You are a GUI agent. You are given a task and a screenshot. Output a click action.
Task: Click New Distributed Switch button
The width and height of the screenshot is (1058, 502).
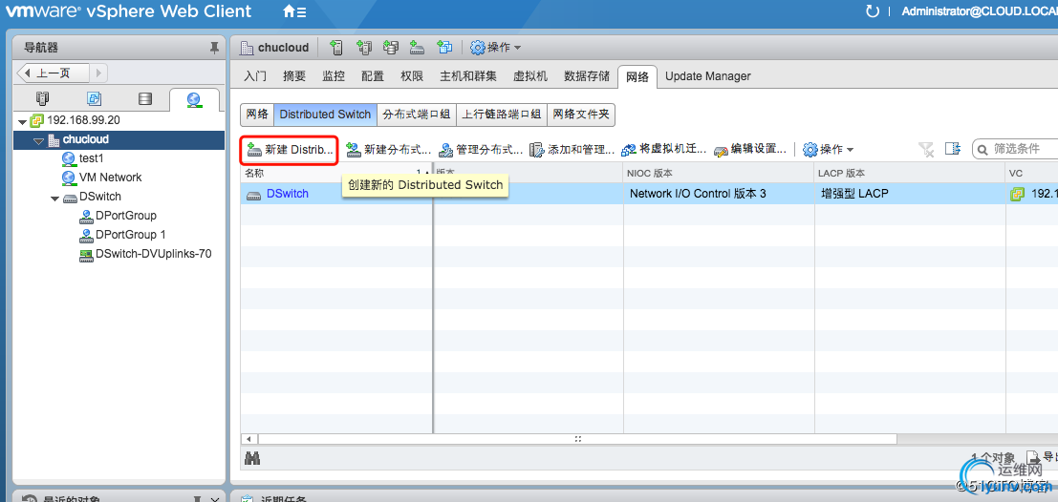coord(290,149)
